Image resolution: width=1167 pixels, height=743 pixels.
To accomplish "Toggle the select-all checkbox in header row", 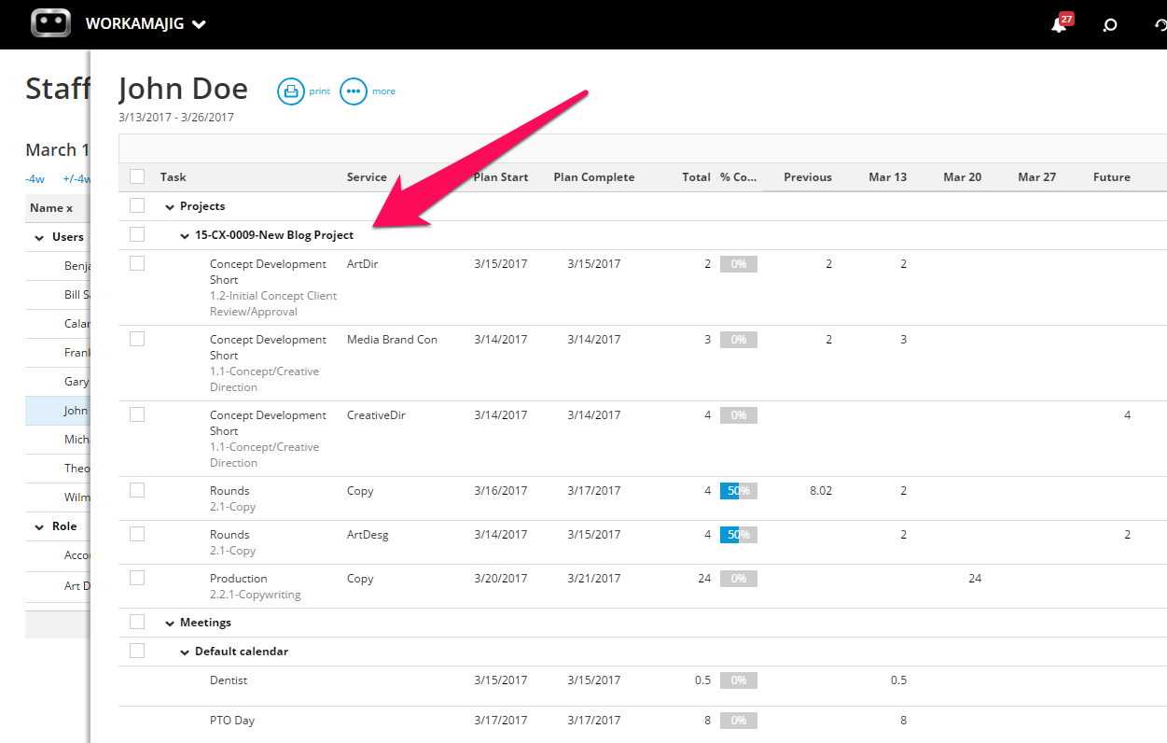I will [137, 176].
